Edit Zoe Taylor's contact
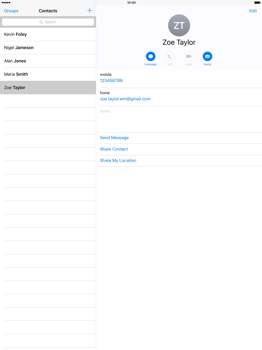Image resolution: width=262 pixels, height=350 pixels. coord(253,11)
